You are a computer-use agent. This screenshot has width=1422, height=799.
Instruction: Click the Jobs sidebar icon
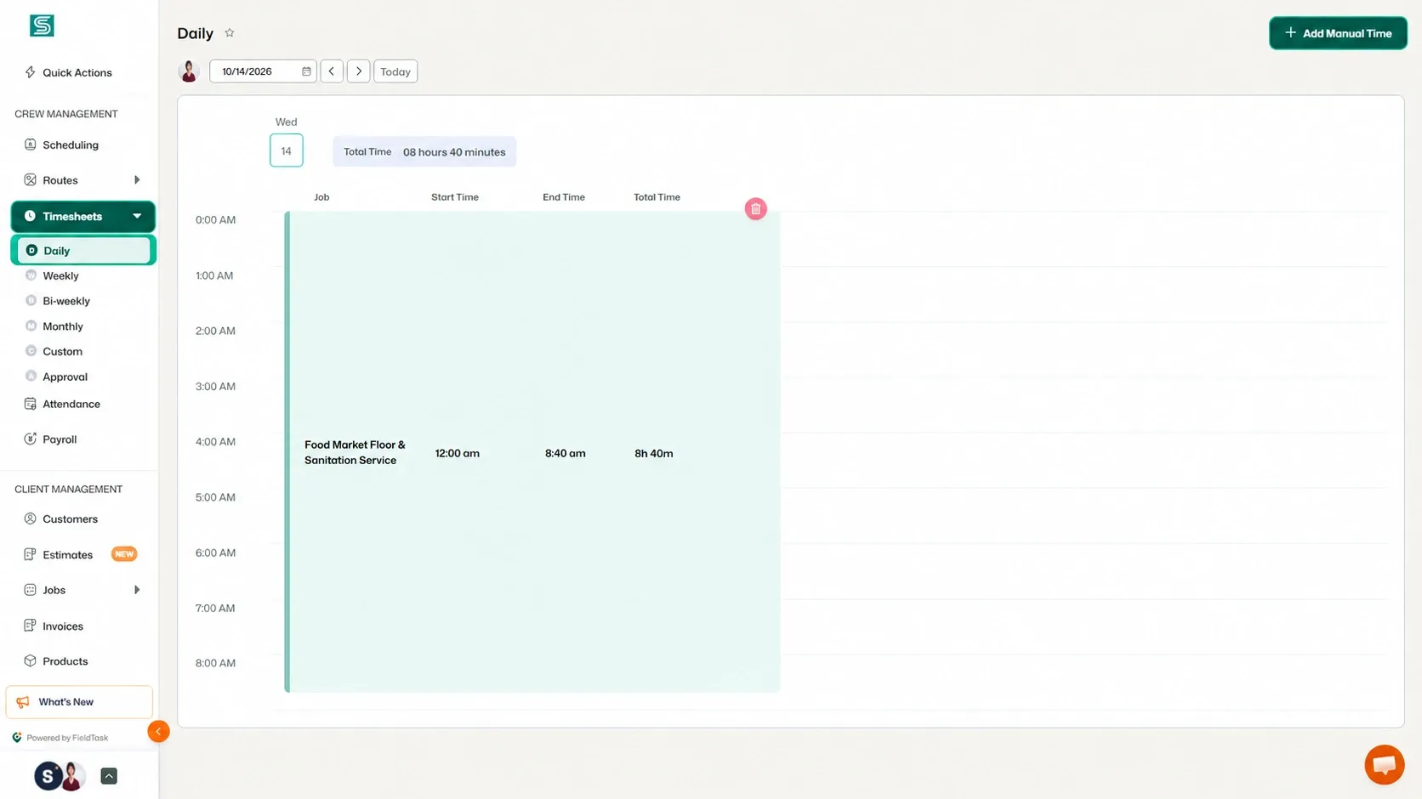(31, 590)
